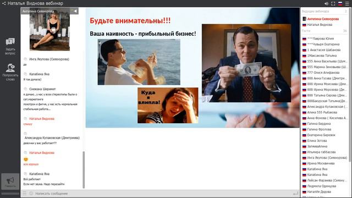
Task: Mute webinar sound with speaker icon
Action: (x=326, y=4)
